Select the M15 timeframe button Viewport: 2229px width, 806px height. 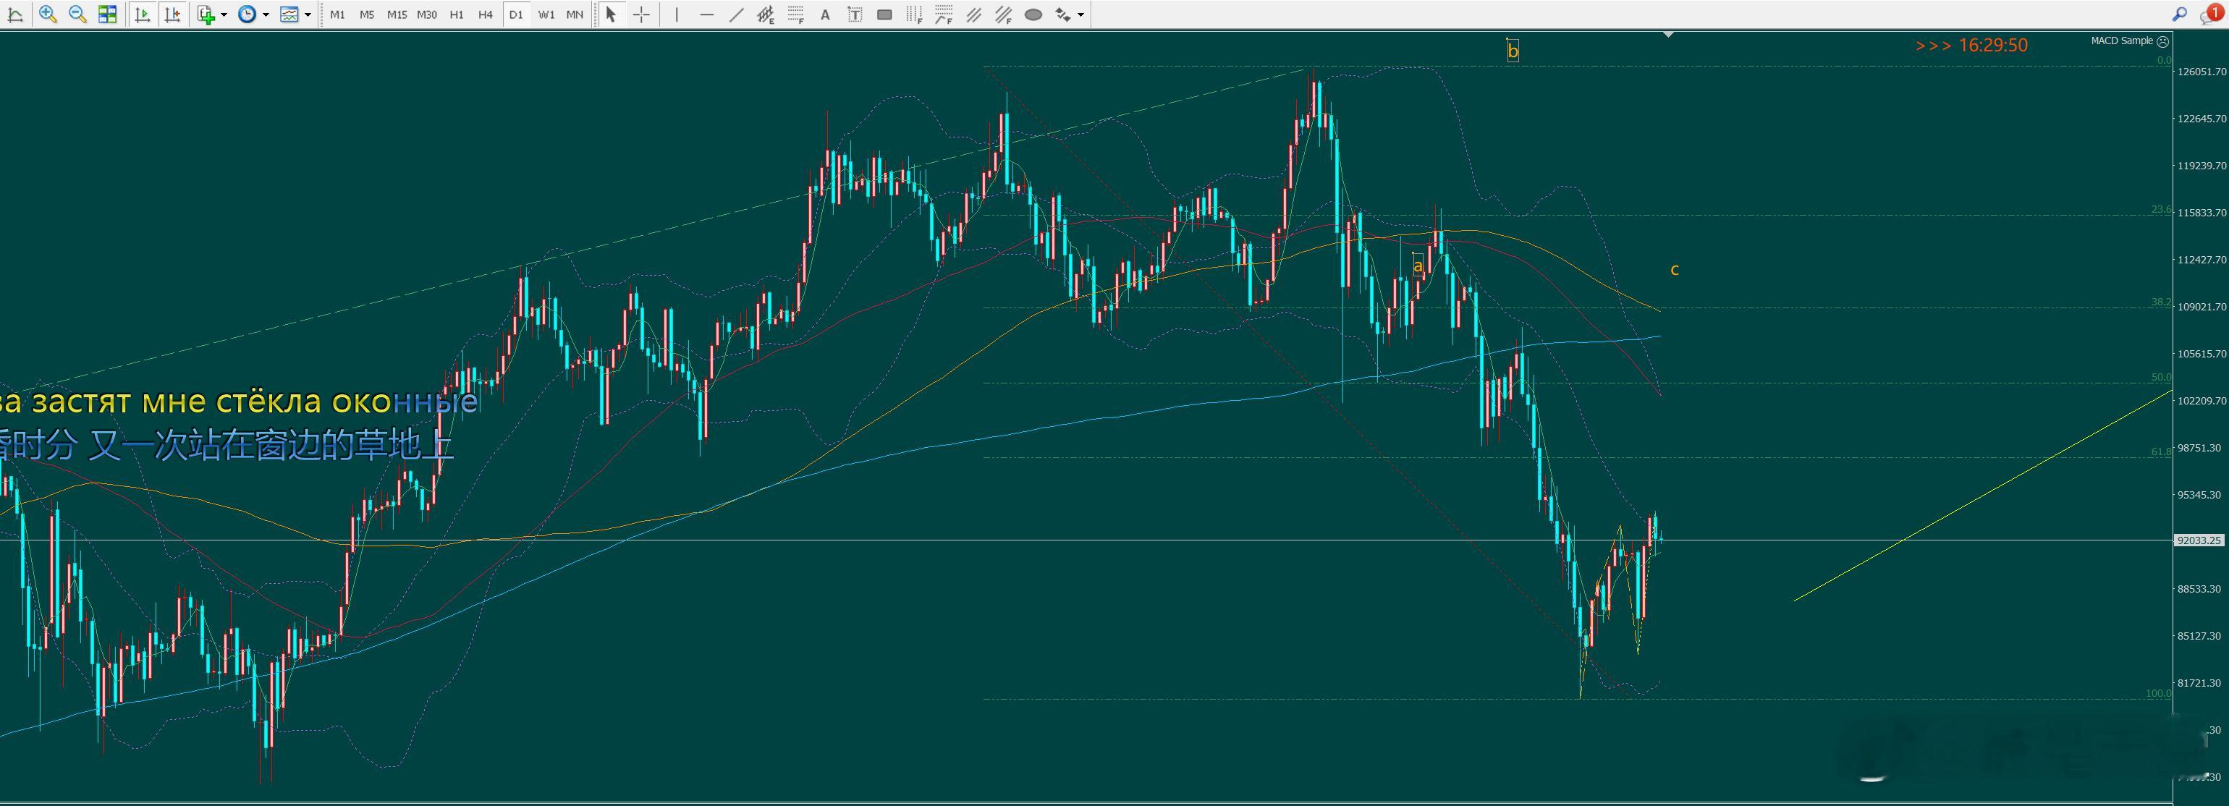pyautogui.click(x=397, y=14)
